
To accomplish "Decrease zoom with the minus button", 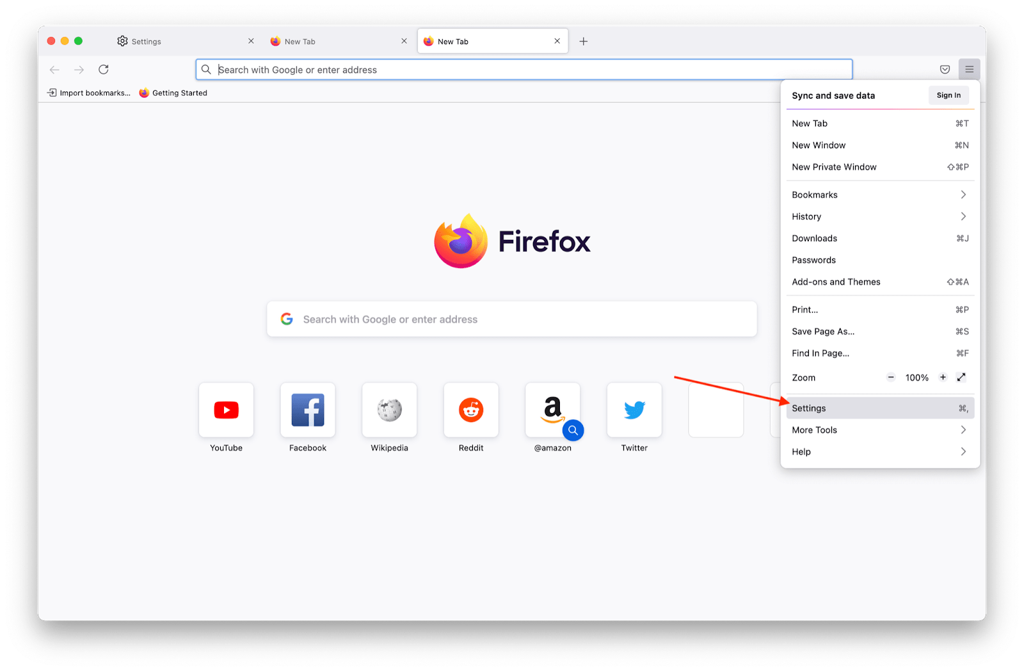I will [x=891, y=377].
